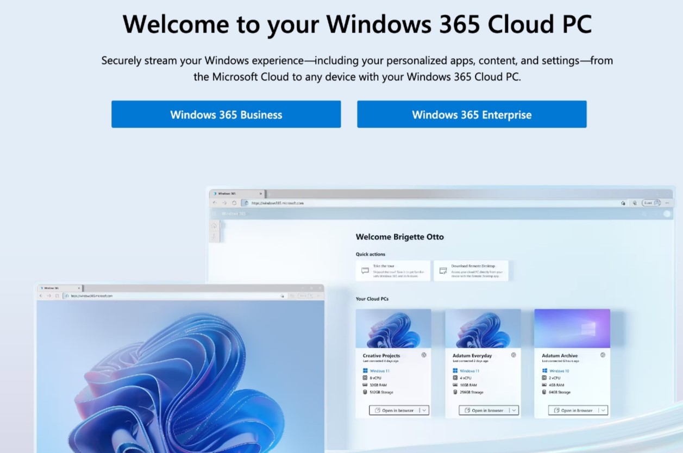The width and height of the screenshot is (683, 453).
Task: Click the storage icon beside 512GB Storage
Action: [x=365, y=392]
